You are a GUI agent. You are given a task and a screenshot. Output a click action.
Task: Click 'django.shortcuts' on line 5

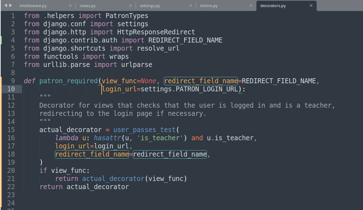click(x=74, y=48)
